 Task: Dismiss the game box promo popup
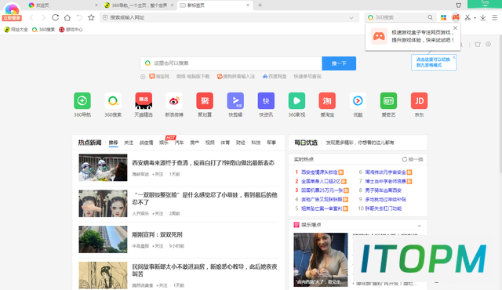(455, 28)
